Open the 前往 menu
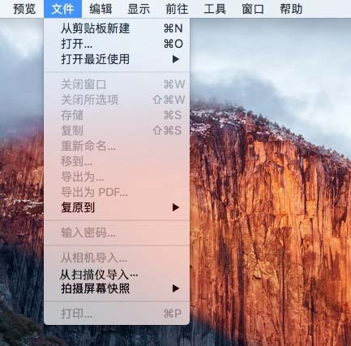351x346 pixels. (x=177, y=9)
